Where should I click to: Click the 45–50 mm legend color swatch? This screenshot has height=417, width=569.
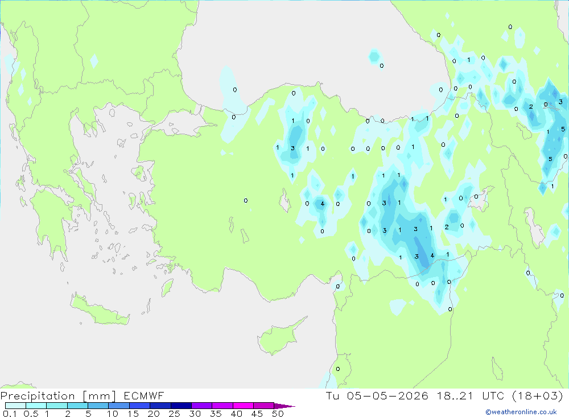(264, 406)
